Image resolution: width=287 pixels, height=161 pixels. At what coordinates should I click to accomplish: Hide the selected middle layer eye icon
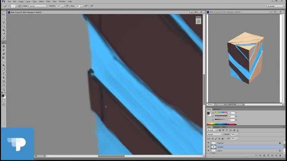[209, 147]
